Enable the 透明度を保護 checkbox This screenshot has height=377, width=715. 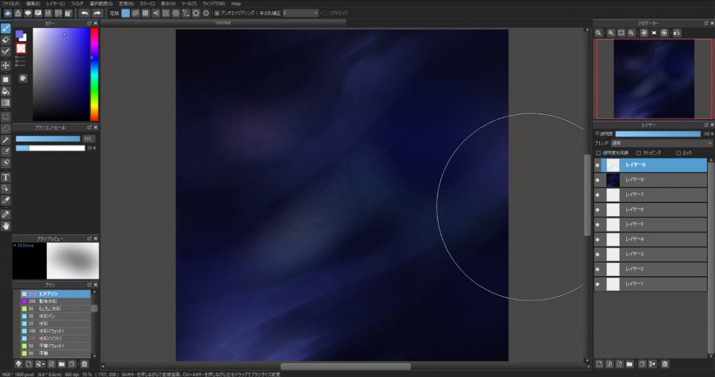pos(598,153)
